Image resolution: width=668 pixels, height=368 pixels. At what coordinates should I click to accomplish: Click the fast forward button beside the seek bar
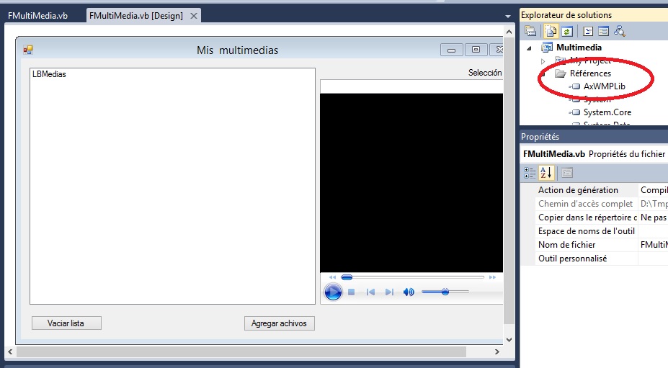tap(492, 277)
